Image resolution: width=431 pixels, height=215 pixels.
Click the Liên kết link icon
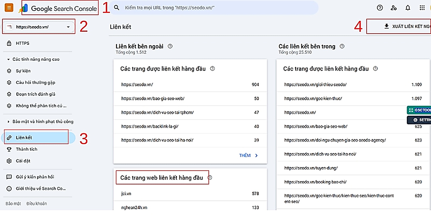[9, 138]
